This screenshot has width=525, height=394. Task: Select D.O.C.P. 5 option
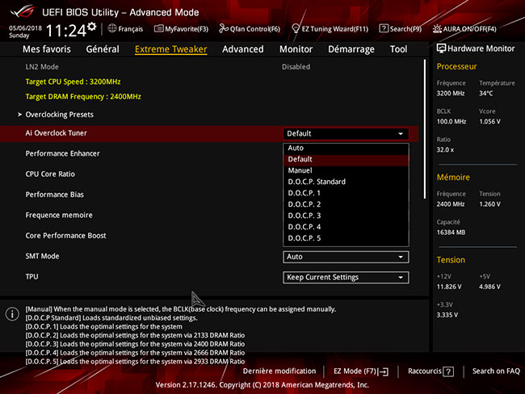pyautogui.click(x=346, y=238)
